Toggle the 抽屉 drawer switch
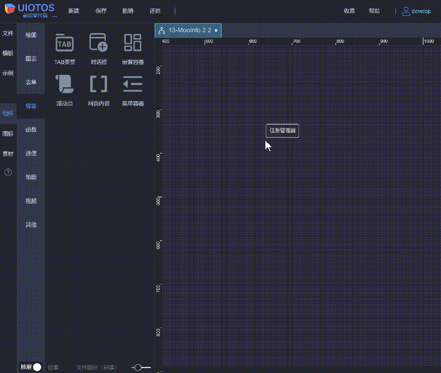The height and width of the screenshot is (373, 441). point(37,367)
